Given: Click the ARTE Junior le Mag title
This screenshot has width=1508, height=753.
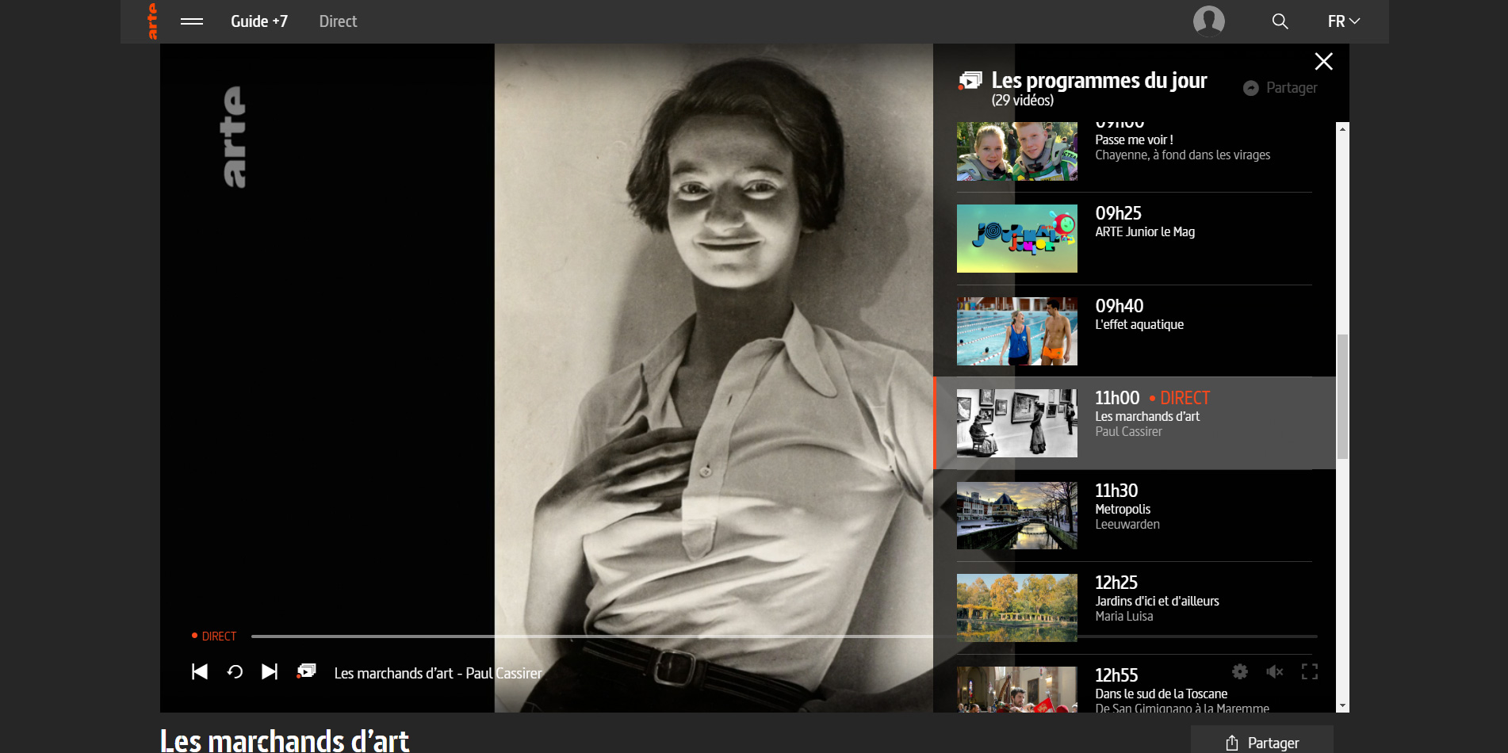Looking at the screenshot, I should coord(1145,231).
